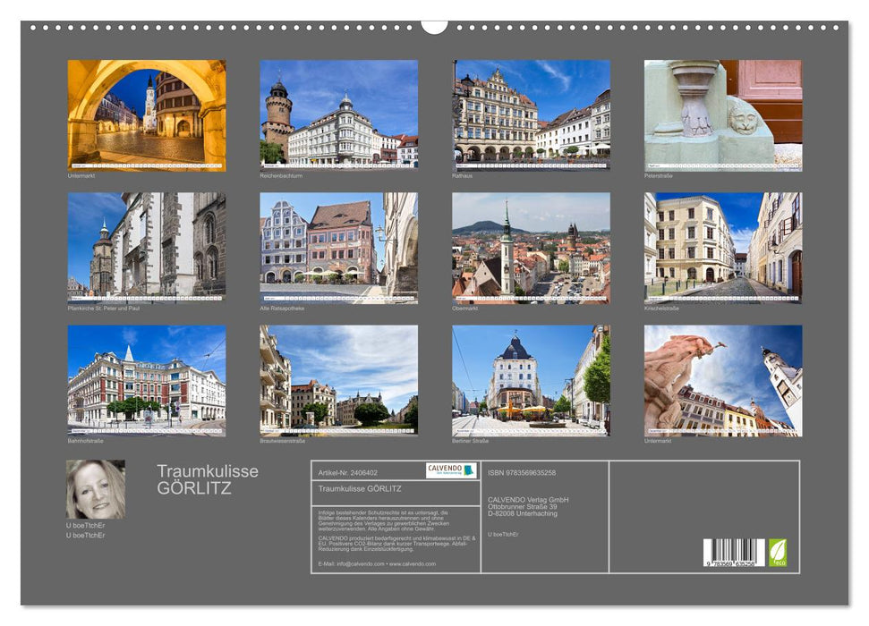Click the CALVENDO logo
The width and height of the screenshot is (869, 626).
[451, 470]
